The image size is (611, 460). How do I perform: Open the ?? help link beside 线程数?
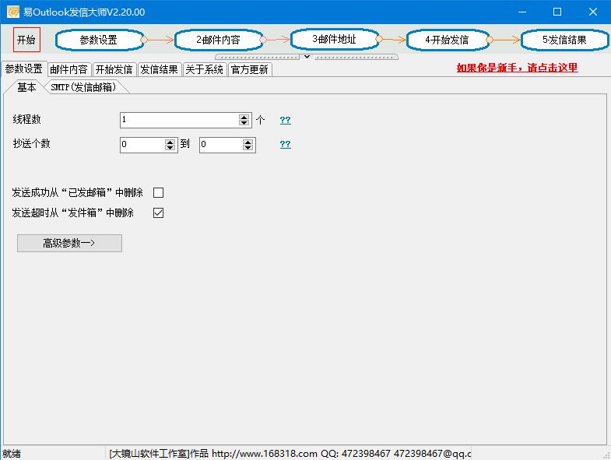[x=285, y=120]
